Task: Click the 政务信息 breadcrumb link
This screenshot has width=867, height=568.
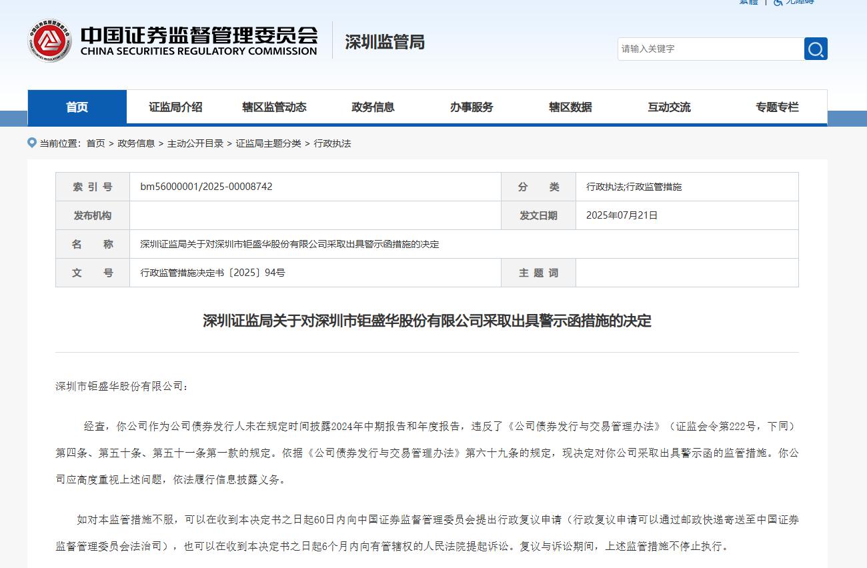Action: coord(136,143)
